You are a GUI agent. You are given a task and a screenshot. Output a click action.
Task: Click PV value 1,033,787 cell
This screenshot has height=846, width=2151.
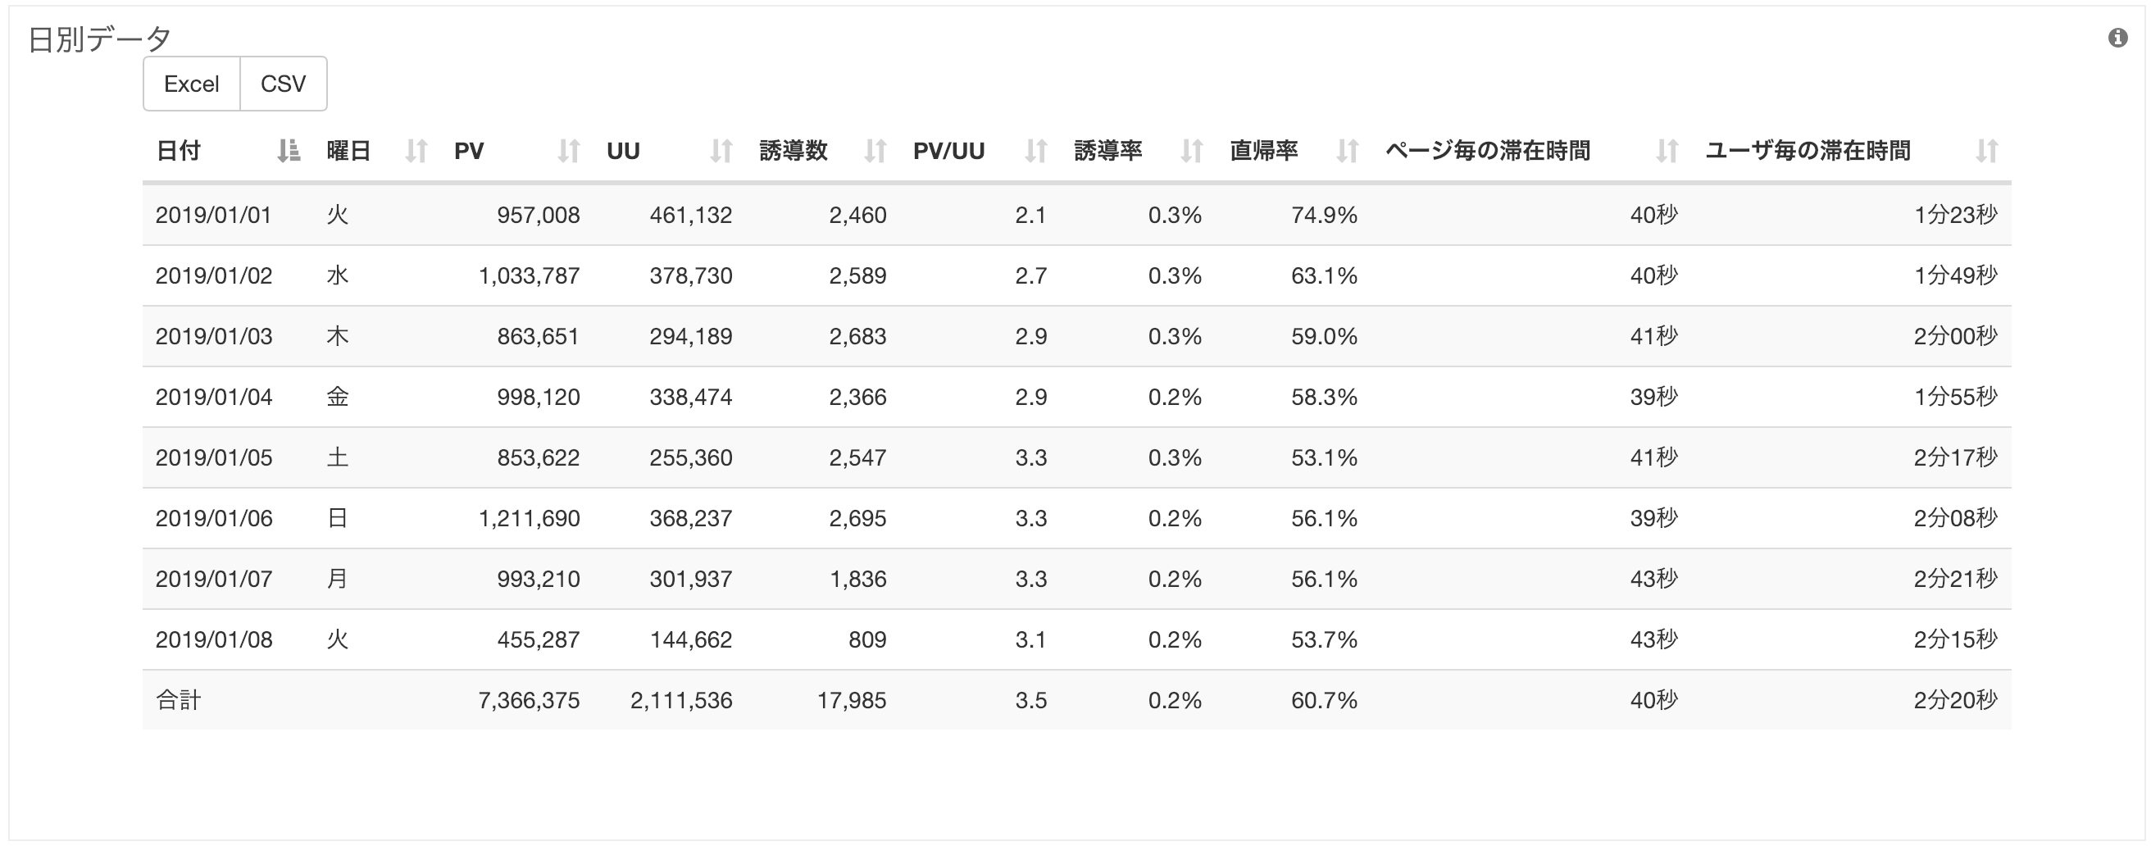point(529,275)
